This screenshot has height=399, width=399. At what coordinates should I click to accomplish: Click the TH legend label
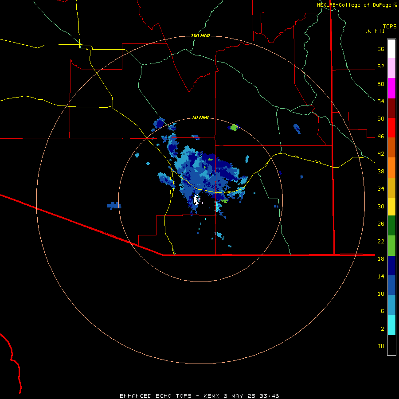pyautogui.click(x=381, y=346)
